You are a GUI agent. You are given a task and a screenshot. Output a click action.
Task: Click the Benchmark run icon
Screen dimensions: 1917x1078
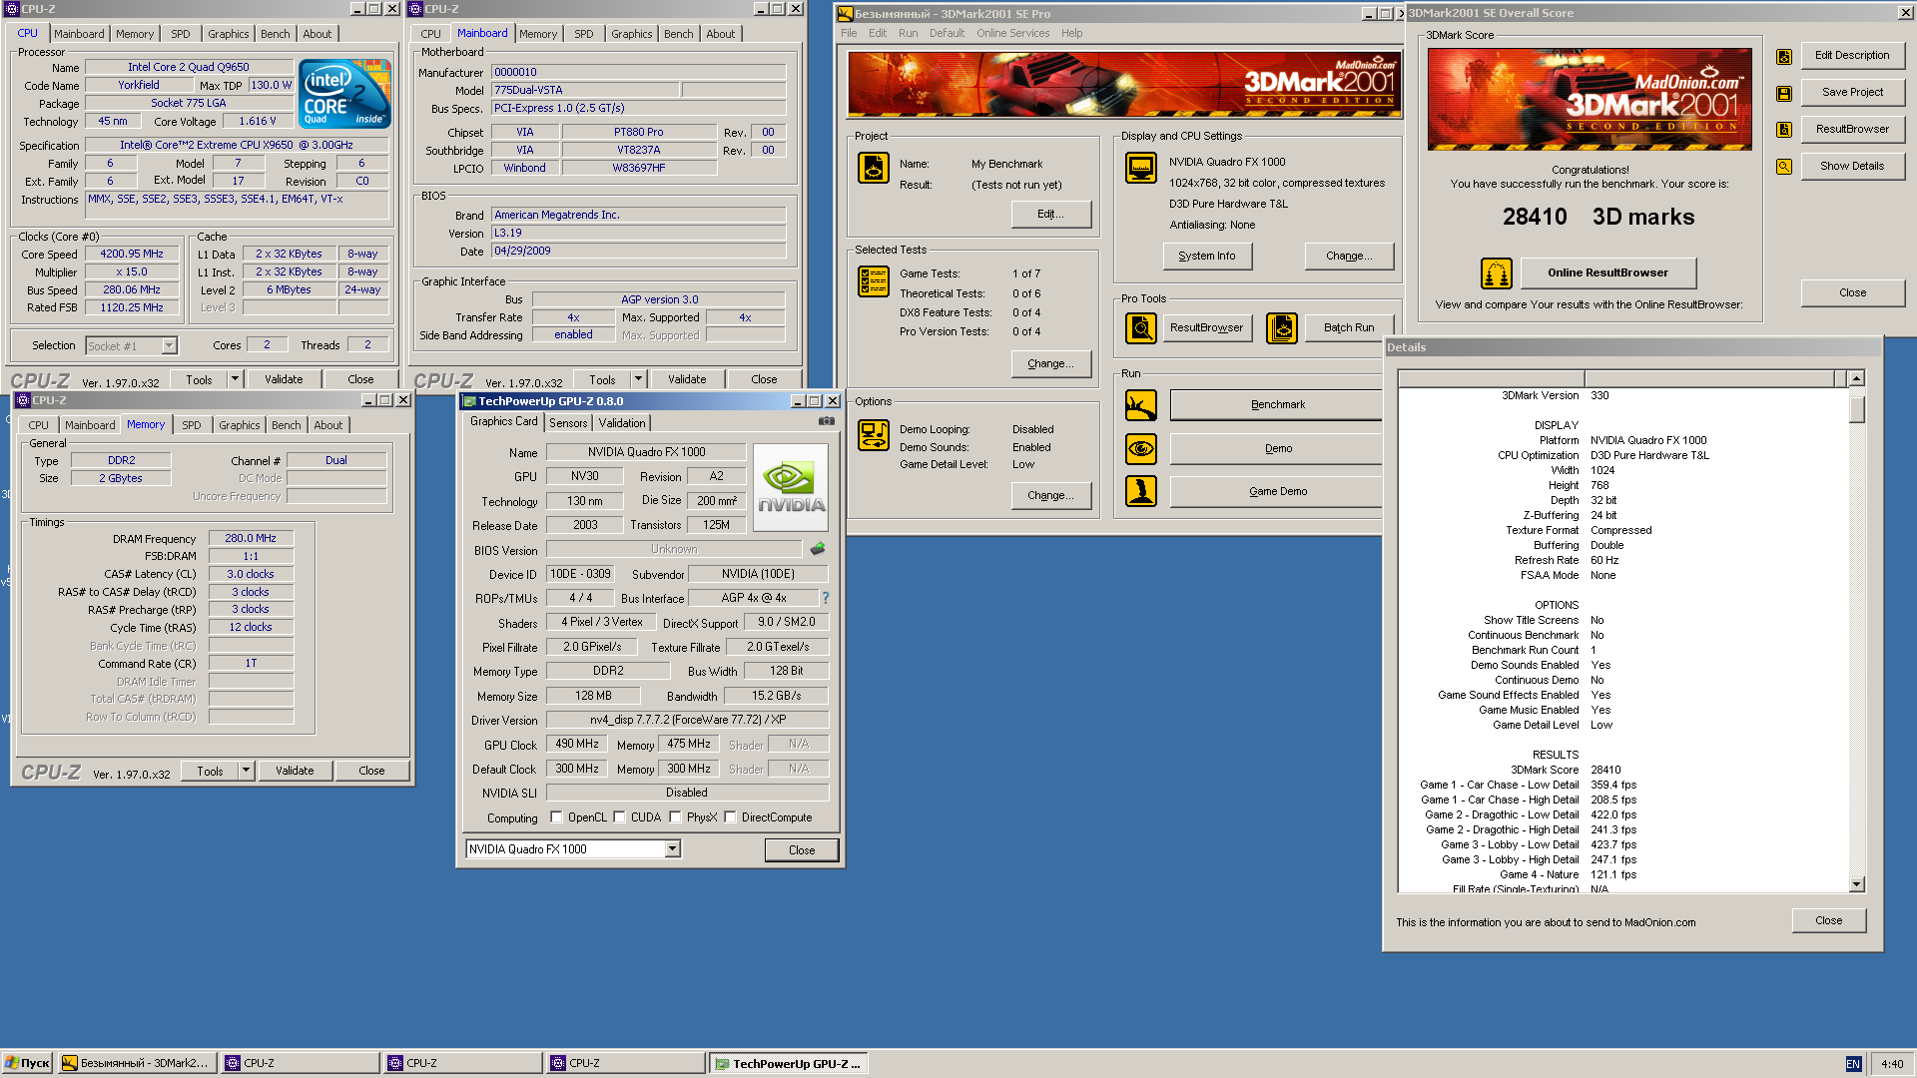pos(1140,405)
